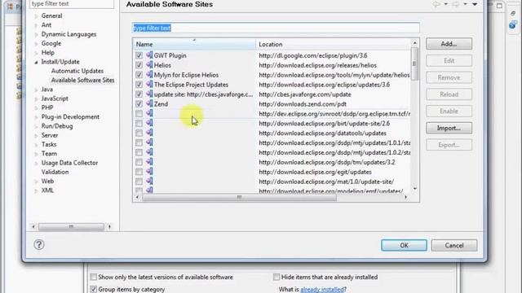The height and width of the screenshot is (293, 522).
Task: Sort sites by Name column header
Action: (x=194, y=44)
